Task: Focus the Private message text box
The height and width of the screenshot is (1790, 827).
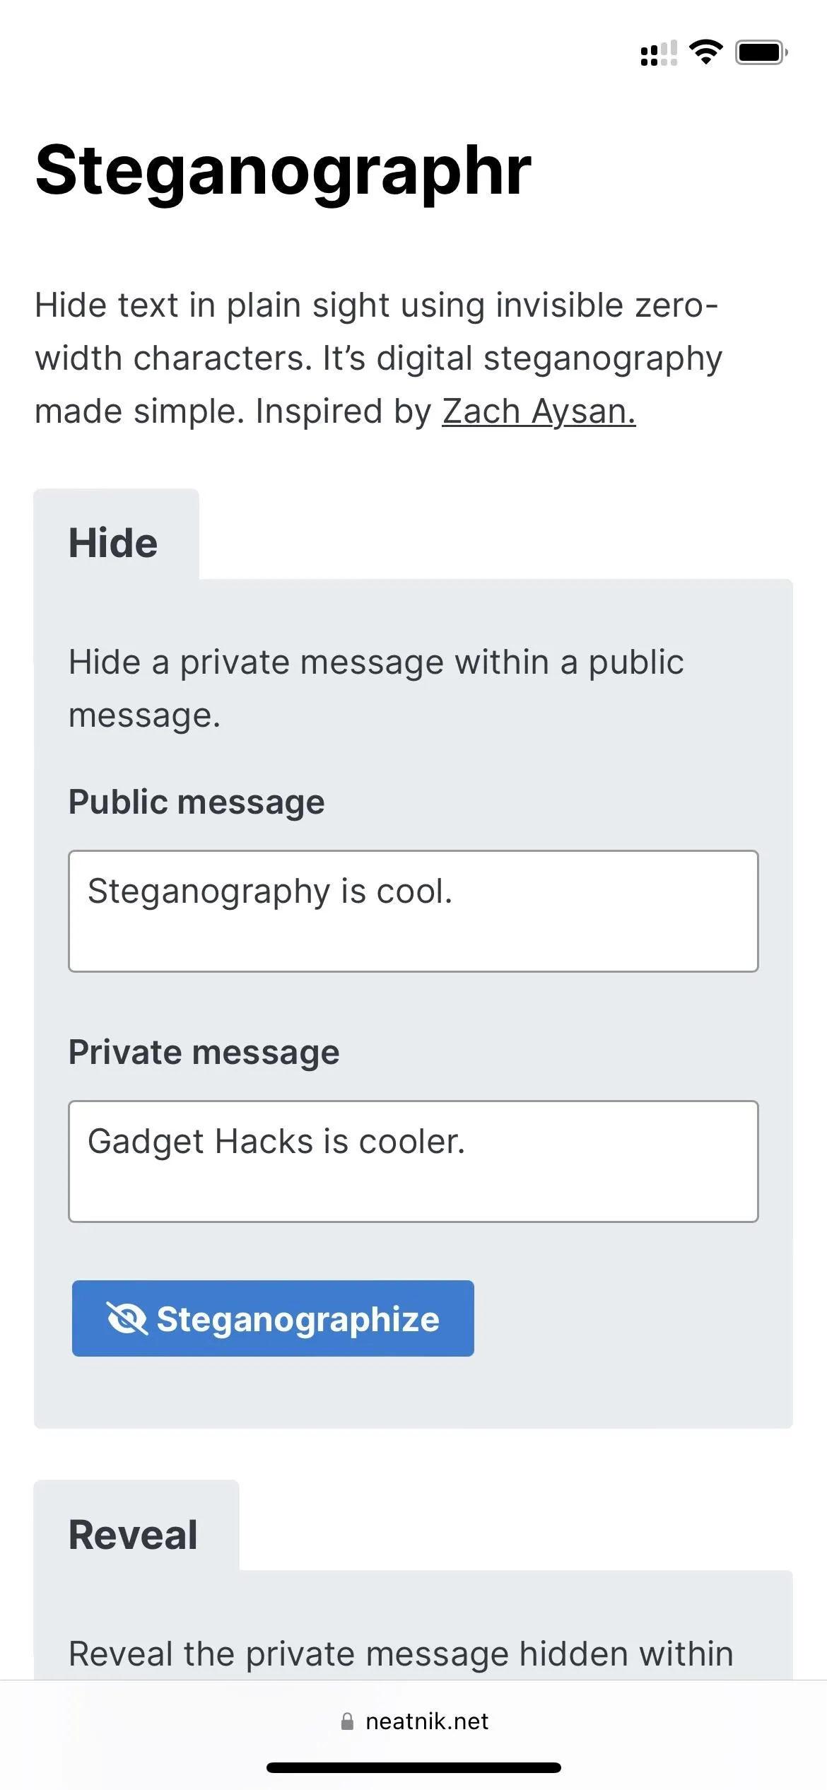Action: pyautogui.click(x=413, y=1162)
